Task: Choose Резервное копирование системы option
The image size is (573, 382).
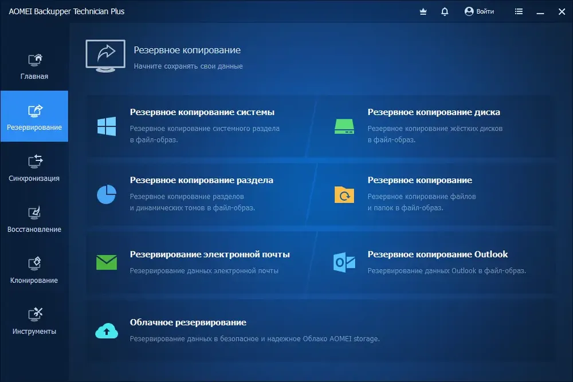Action: 202,112
